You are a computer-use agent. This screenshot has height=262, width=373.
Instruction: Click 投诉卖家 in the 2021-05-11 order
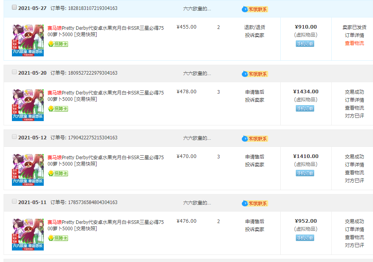point(254,229)
